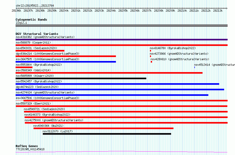Open nsv4275000 gnomAD variant label

click(x=54, y=120)
